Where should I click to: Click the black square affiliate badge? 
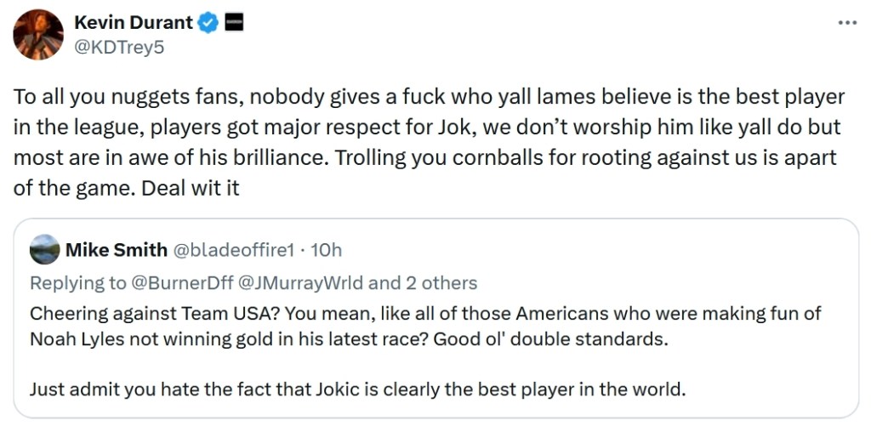coord(235,22)
